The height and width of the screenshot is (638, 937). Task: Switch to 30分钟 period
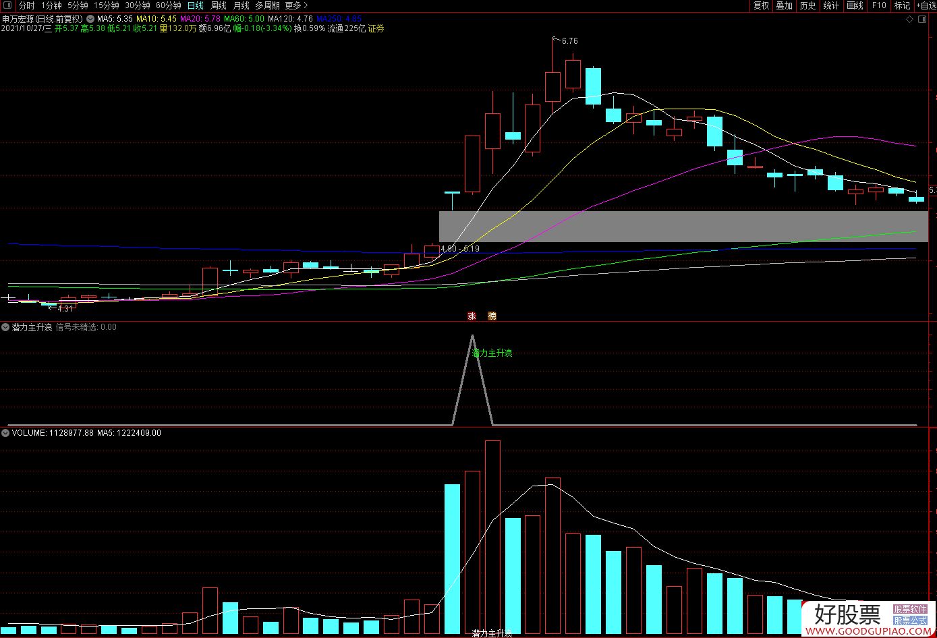[x=138, y=5]
